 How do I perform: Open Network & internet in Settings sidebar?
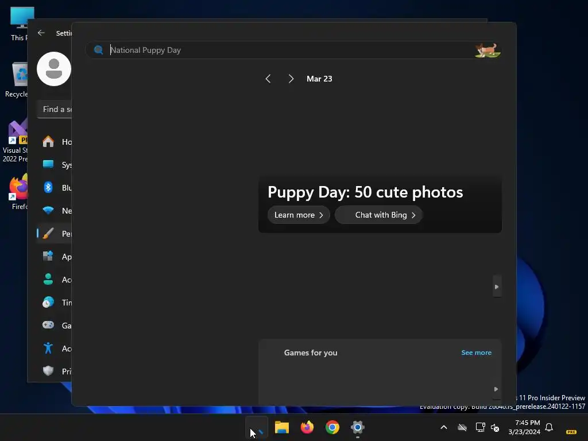tap(55, 211)
